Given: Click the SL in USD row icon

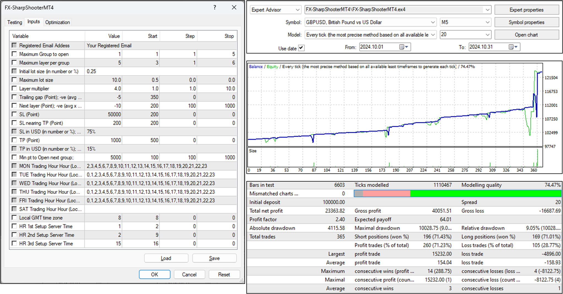Looking at the screenshot, I should [14, 131].
